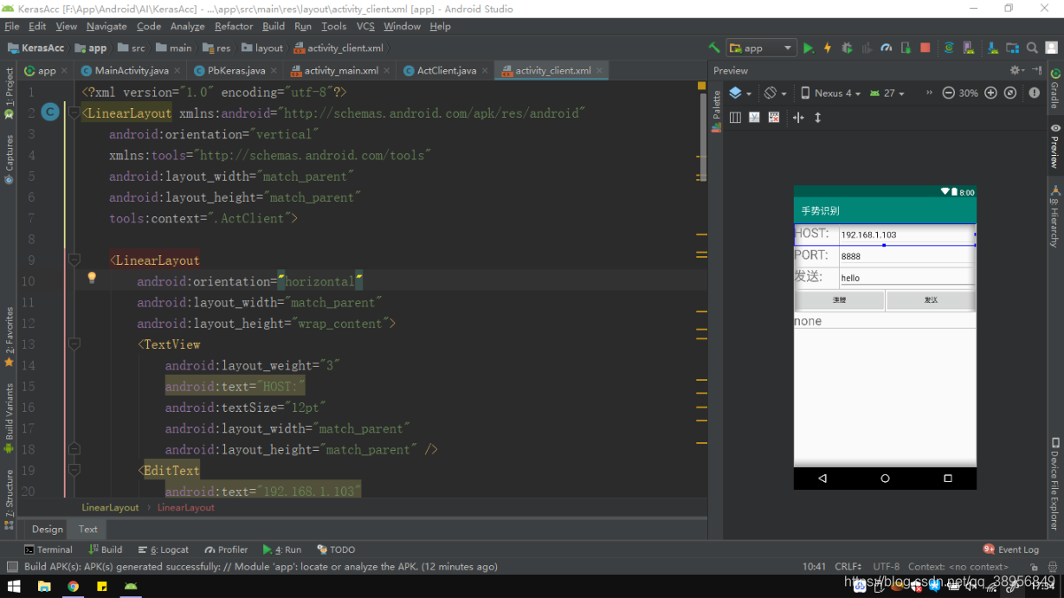Open the SDK Manager download icon
The image size is (1064, 598).
[x=991, y=48]
